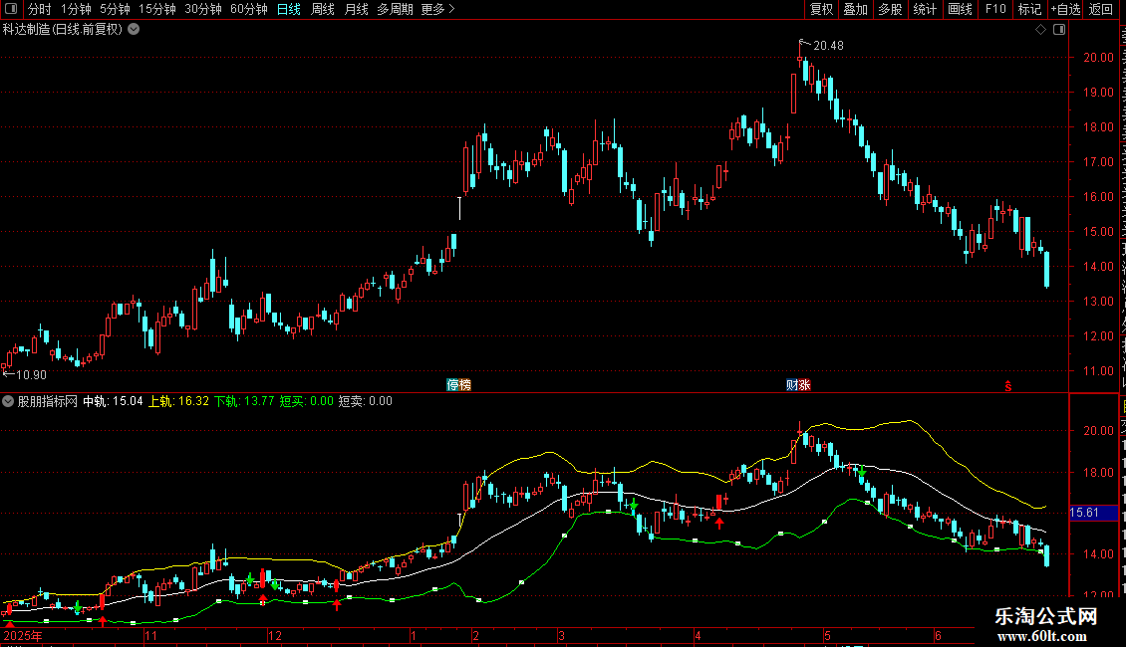Image resolution: width=1126 pixels, height=647 pixels.
Task: Open the 多周期 multi-period view
Action: [x=395, y=9]
